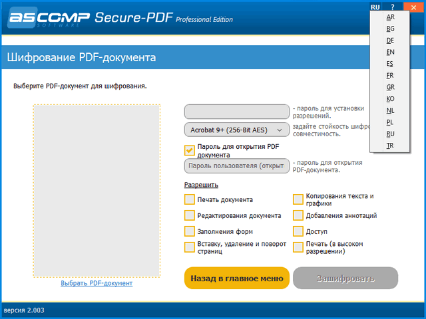
Task: Click 'Назад в главное меню' button
Action: point(236,278)
